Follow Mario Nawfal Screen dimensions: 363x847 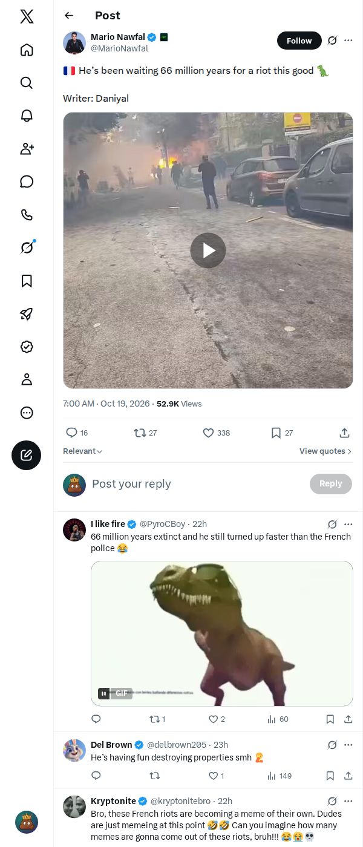click(299, 41)
